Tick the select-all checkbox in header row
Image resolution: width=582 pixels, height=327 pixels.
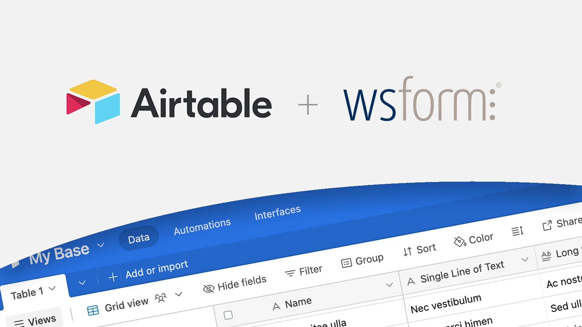tap(228, 315)
